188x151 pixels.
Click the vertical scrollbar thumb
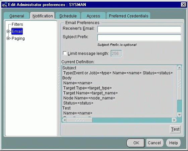(x=179, y=85)
